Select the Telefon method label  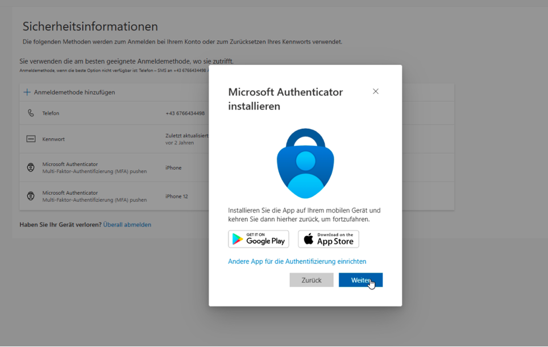pos(51,113)
